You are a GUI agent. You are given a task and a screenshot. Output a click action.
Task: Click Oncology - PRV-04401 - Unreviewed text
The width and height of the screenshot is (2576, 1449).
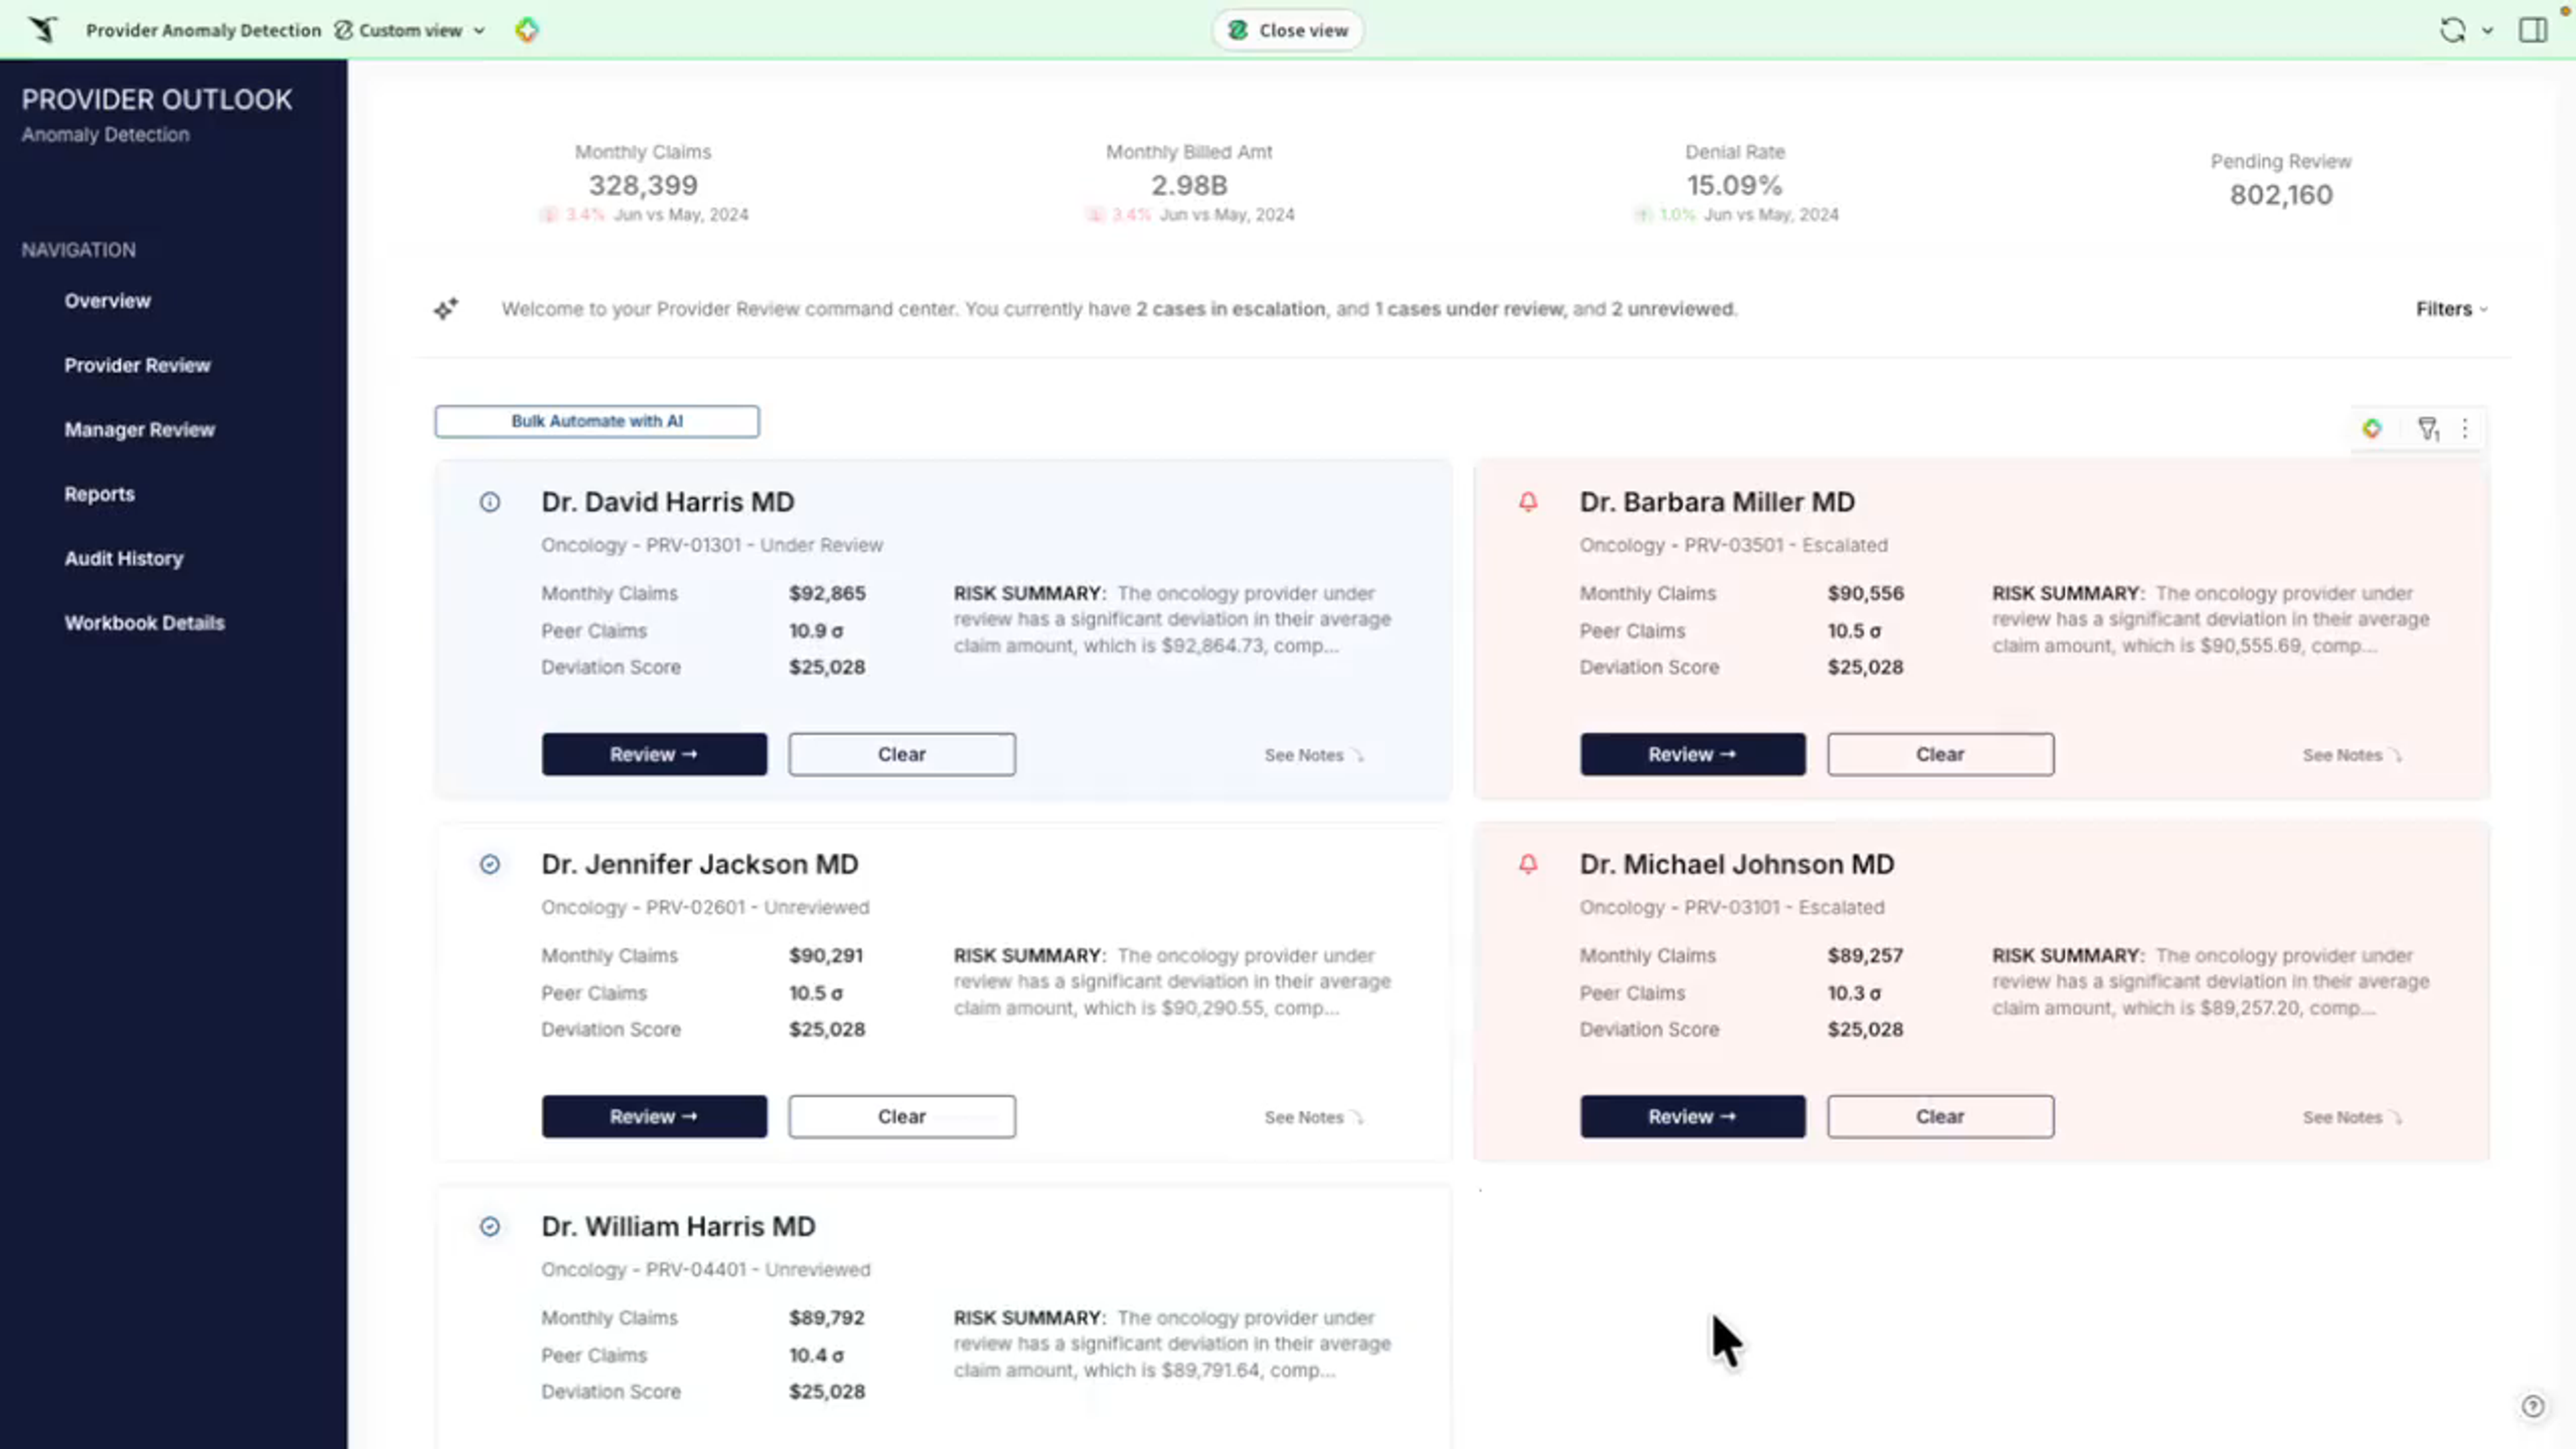click(x=705, y=1269)
